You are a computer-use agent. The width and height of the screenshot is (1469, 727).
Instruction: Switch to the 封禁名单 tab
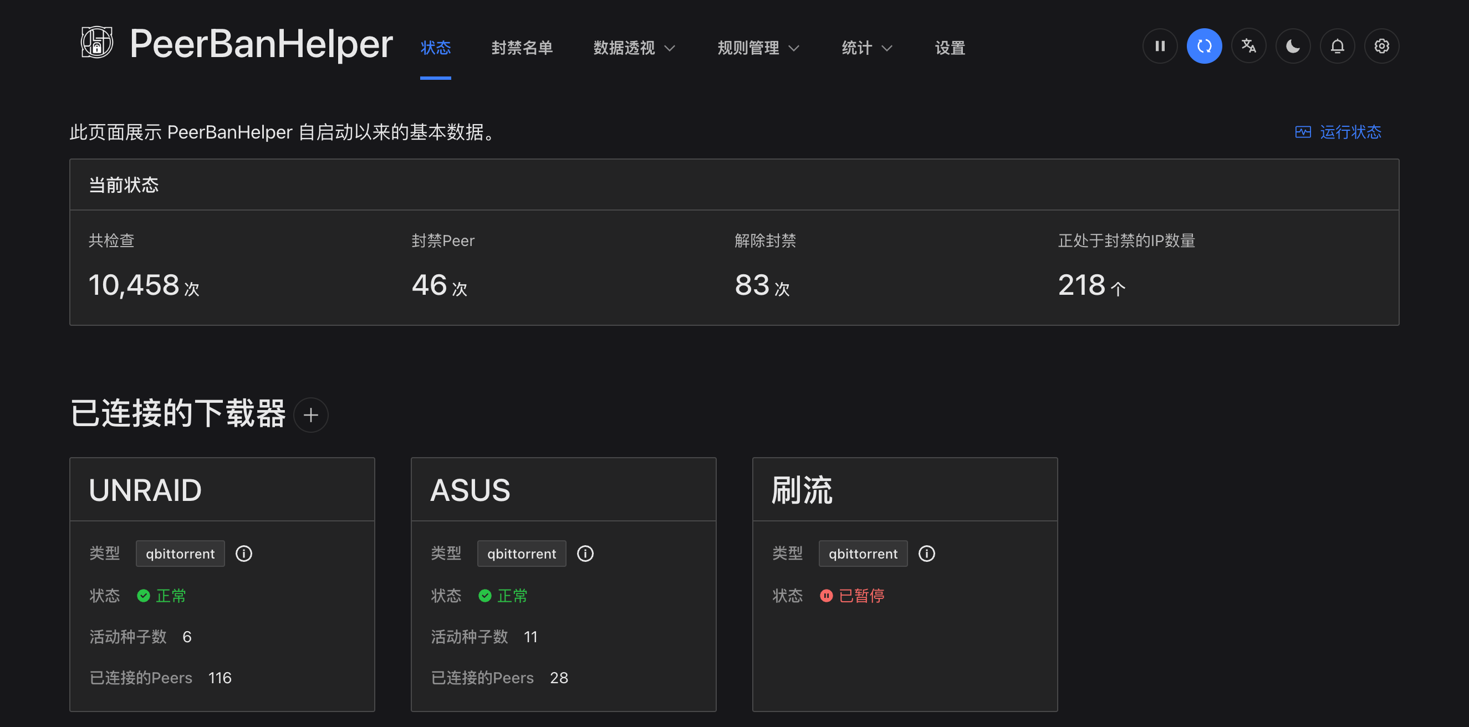click(x=522, y=48)
